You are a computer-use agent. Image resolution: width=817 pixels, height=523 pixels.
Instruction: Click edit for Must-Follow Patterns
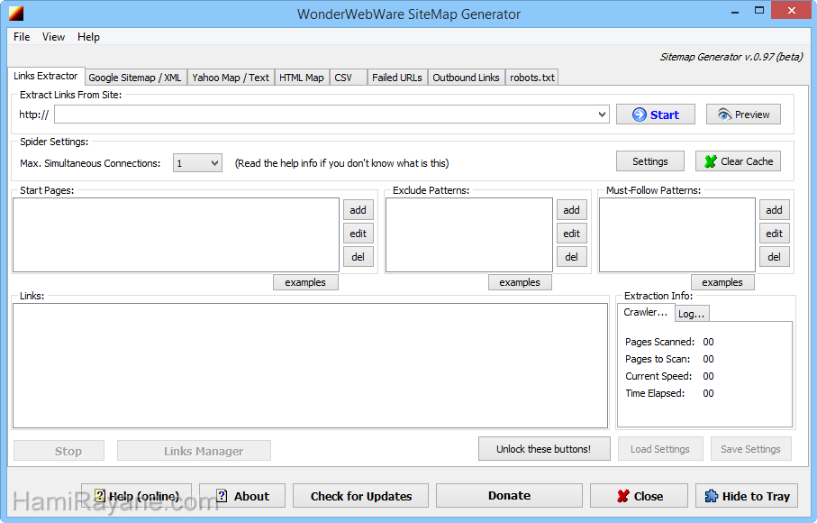coord(775,234)
